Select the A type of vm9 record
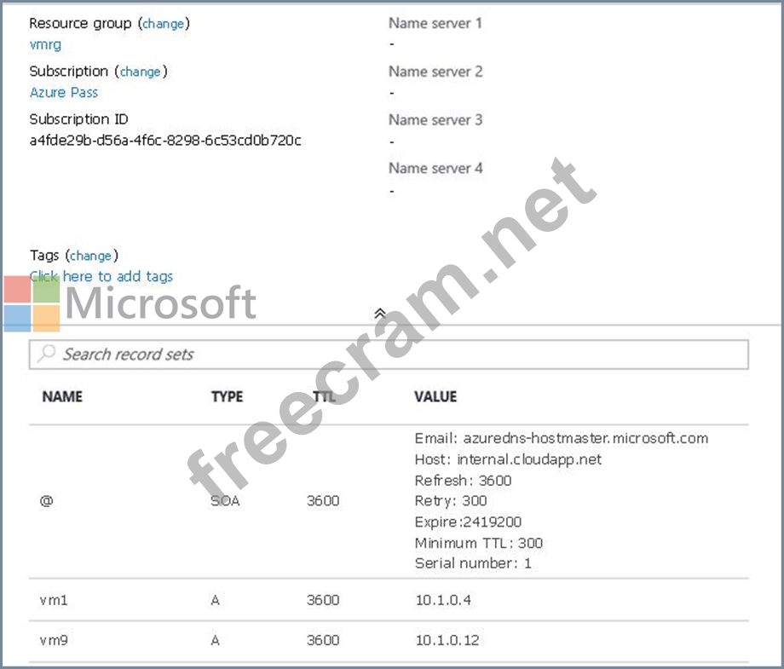The height and width of the screenshot is (669, 784). point(216,640)
